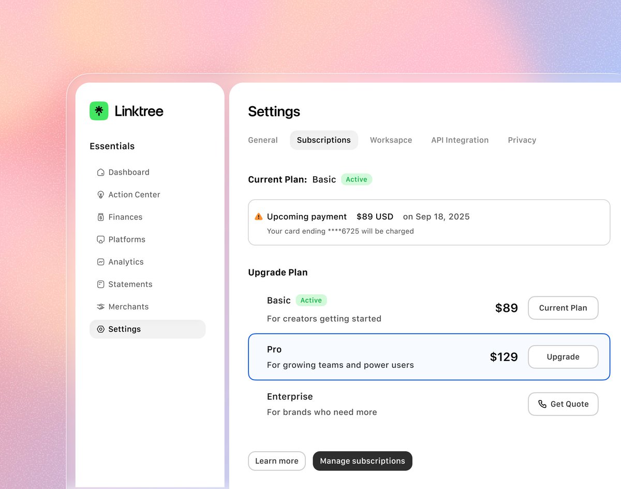Click the $129 Pro plan price
This screenshot has height=489, width=621.
click(x=504, y=357)
